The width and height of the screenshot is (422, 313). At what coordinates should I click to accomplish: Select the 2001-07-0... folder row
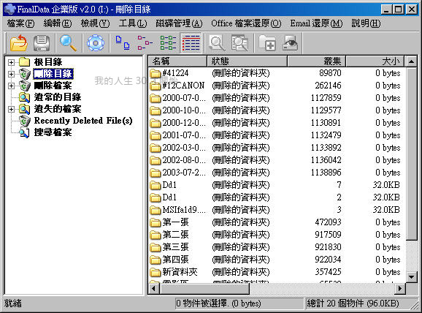click(x=276, y=135)
